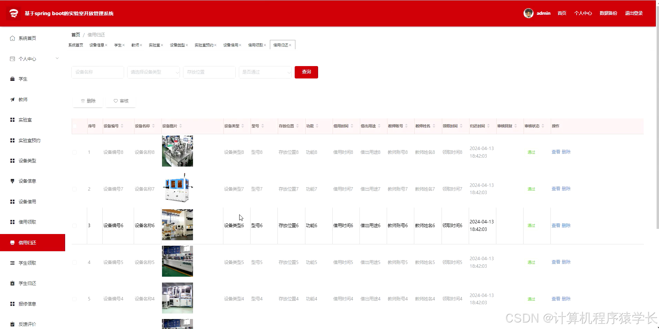Click 查看 for the 设备编号8 row
The width and height of the screenshot is (659, 329).
point(556,152)
